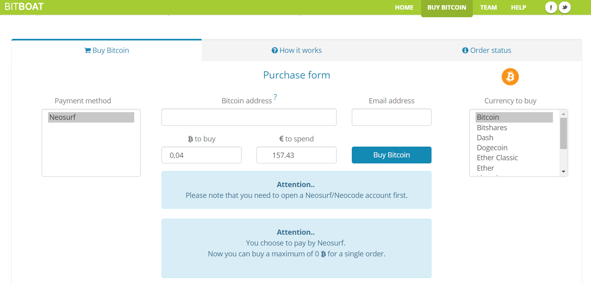Click the blue Buy Bitcoin button
Image resolution: width=591 pixels, height=284 pixels.
pyautogui.click(x=391, y=155)
